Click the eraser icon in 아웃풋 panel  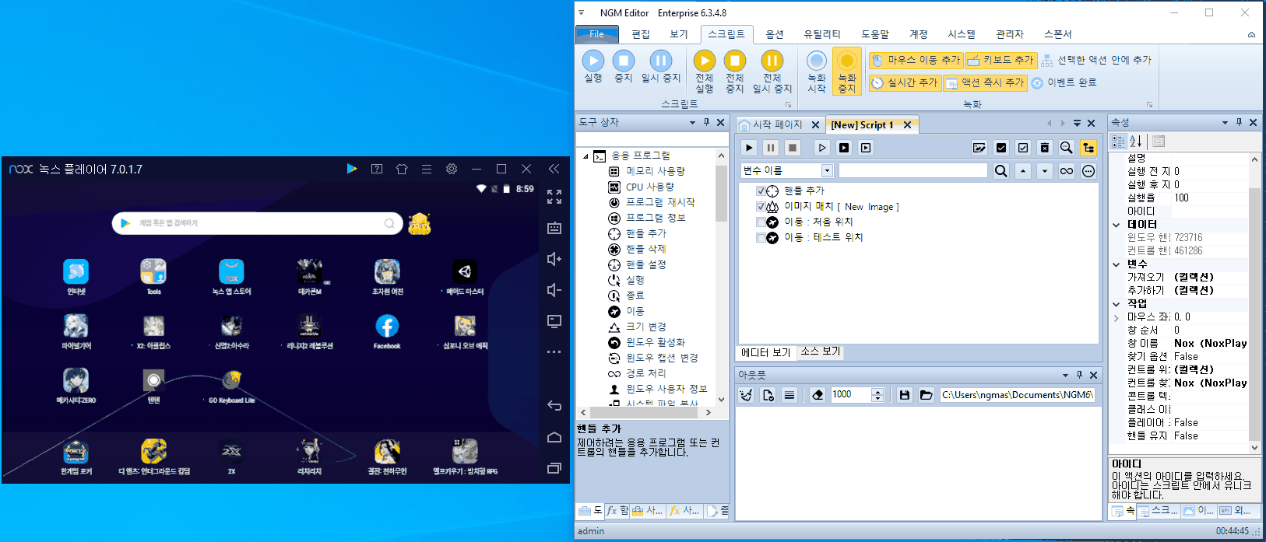pyautogui.click(x=818, y=395)
